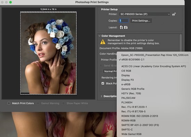The image size is (191, 137).
Task: Open Print Settings... button
Action: pos(141,21)
